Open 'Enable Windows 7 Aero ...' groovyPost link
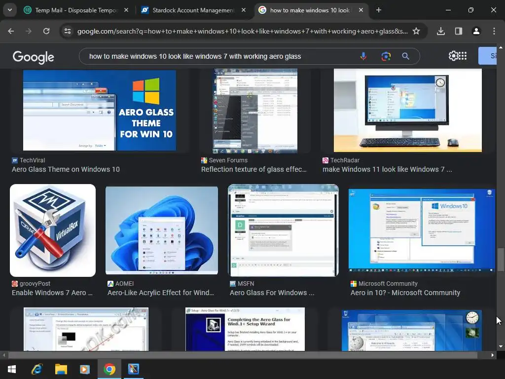The height and width of the screenshot is (379, 505). click(52, 293)
